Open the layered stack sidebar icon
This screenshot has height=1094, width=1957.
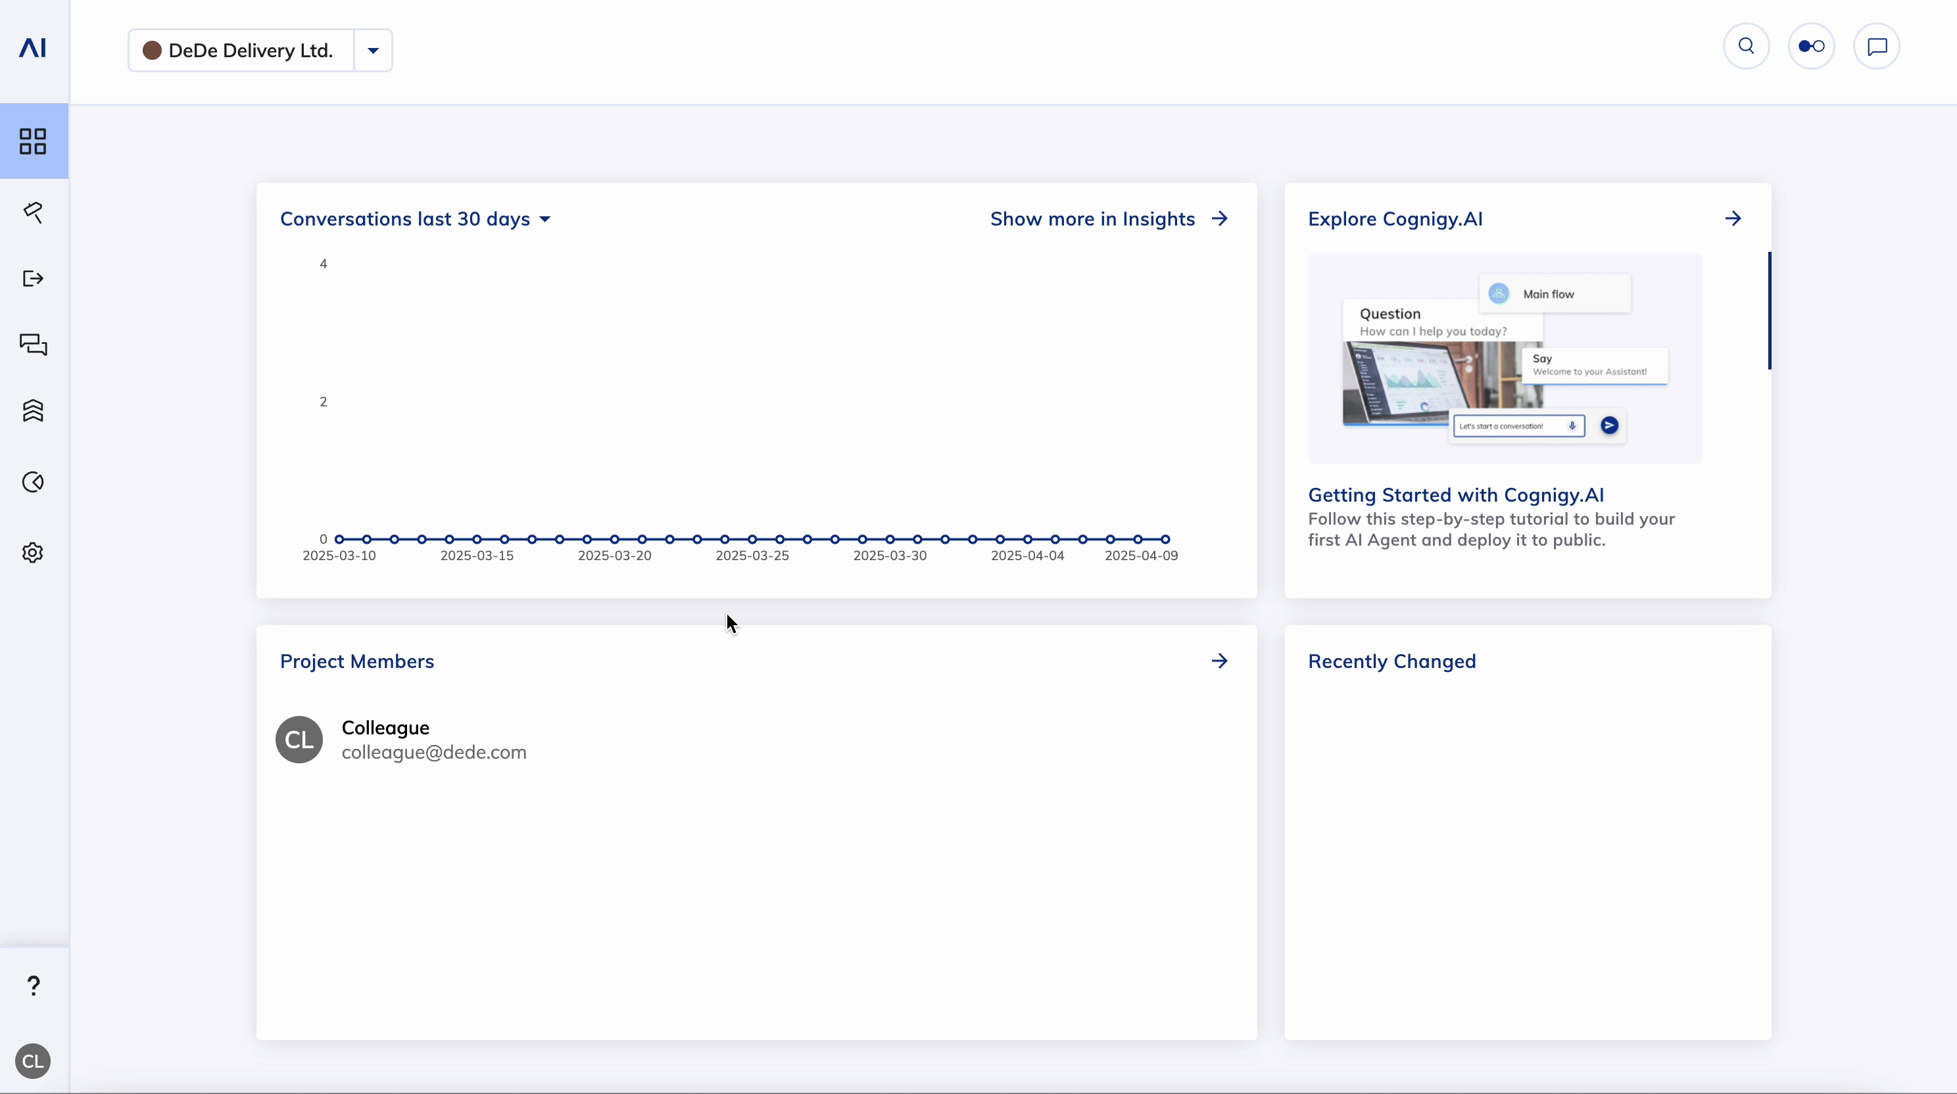coord(34,411)
